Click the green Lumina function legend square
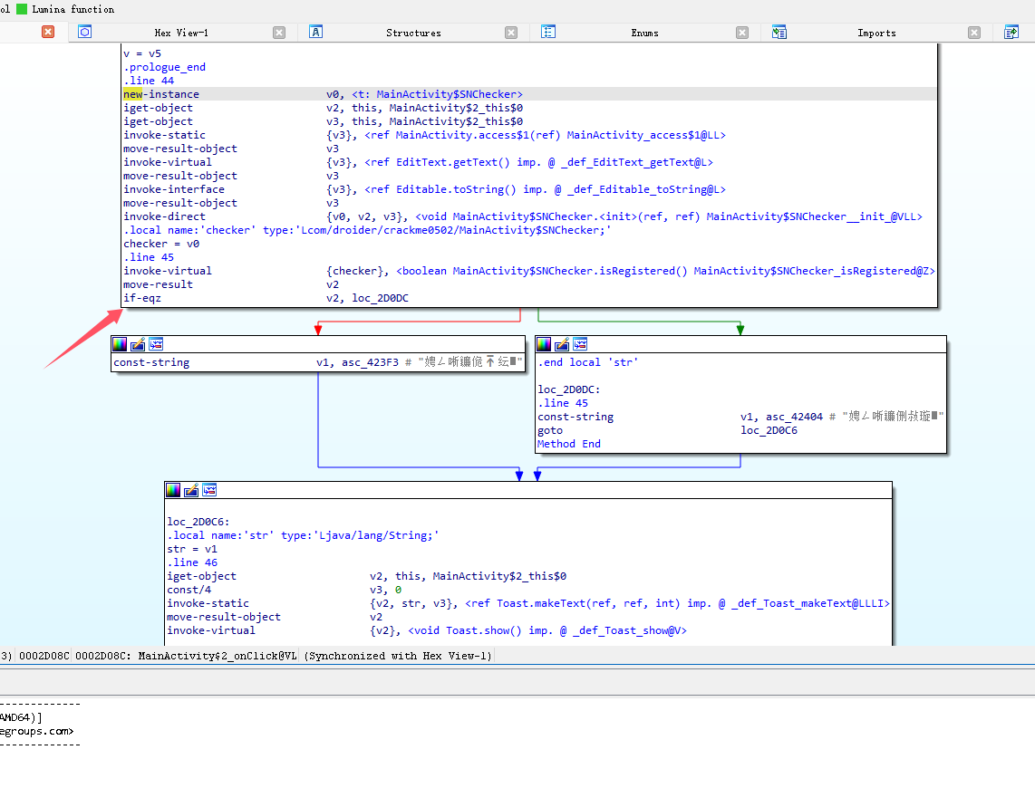Image resolution: width=1035 pixels, height=788 pixels. [23, 9]
